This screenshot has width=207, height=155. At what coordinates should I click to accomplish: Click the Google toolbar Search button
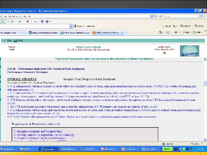(79, 26)
